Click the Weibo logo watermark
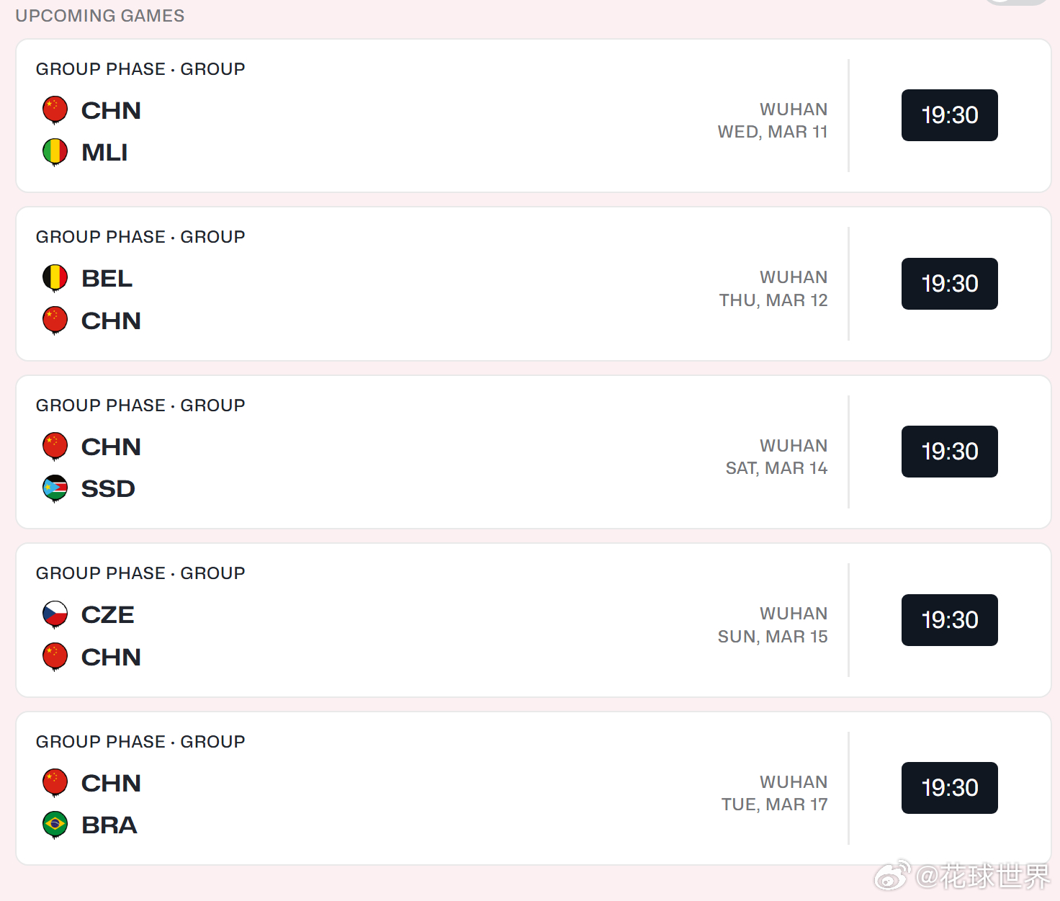Image resolution: width=1060 pixels, height=901 pixels. [x=892, y=876]
